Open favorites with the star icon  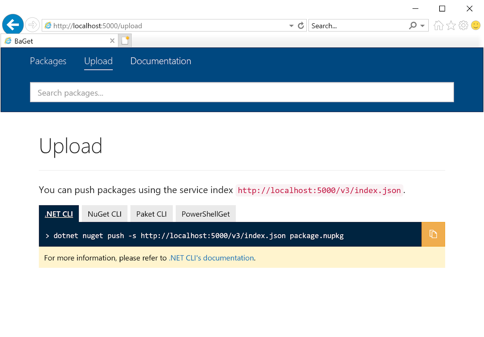(x=451, y=25)
